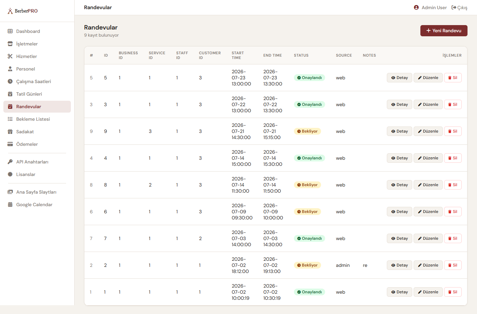Create a new appointment with Yeni Randevu

pos(444,31)
